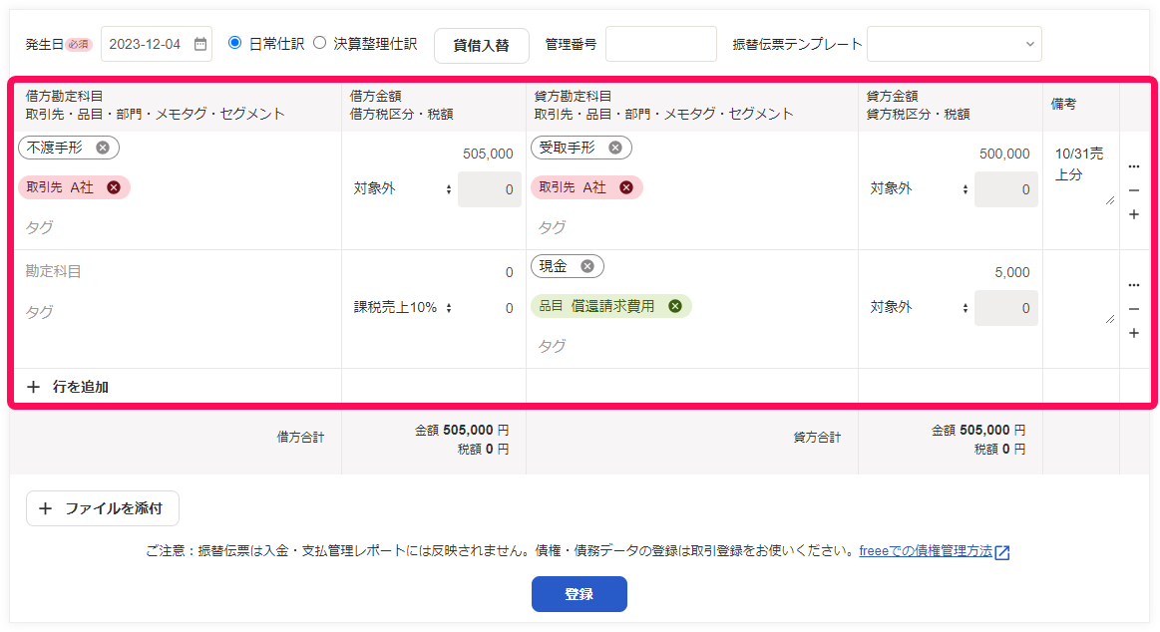Click the 借方合計 label
1160x632 pixels.
click(300, 438)
